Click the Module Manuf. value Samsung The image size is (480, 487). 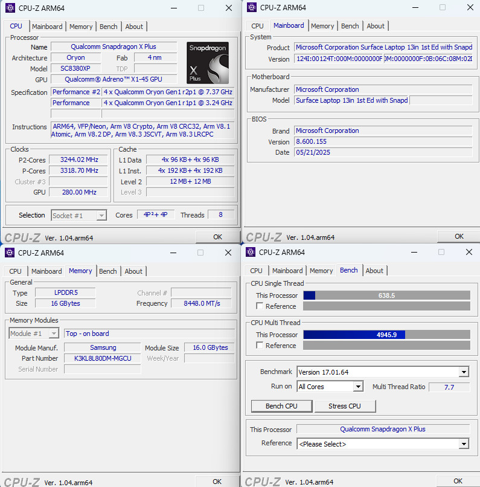pos(103,347)
